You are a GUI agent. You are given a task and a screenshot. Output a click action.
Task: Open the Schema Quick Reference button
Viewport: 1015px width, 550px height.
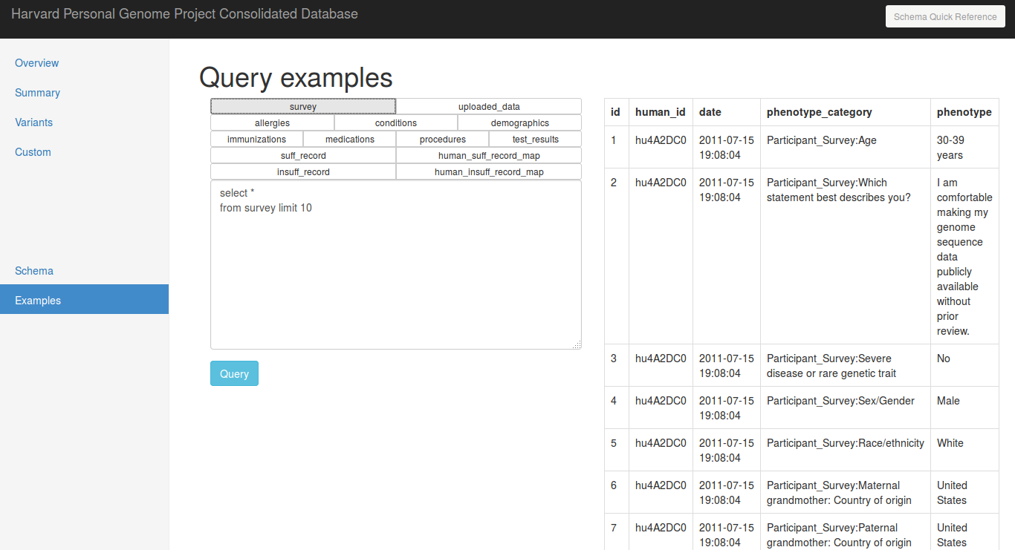pyautogui.click(x=945, y=16)
